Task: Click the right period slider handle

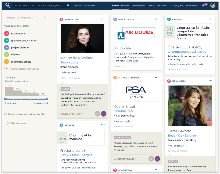Action: pos(47,99)
